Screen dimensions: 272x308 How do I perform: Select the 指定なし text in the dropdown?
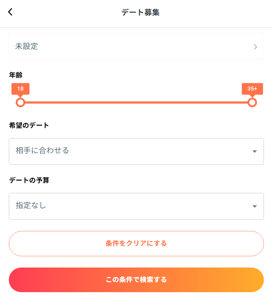(31, 206)
